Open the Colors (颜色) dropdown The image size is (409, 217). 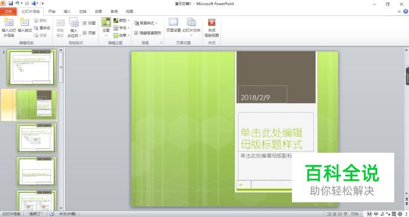tap(122, 20)
